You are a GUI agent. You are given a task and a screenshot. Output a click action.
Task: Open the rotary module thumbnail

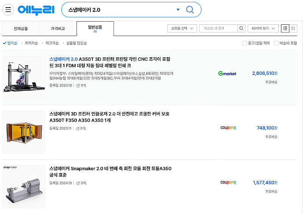click(23, 187)
